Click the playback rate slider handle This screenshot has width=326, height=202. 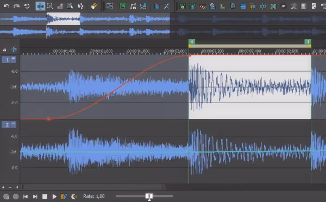click(149, 196)
